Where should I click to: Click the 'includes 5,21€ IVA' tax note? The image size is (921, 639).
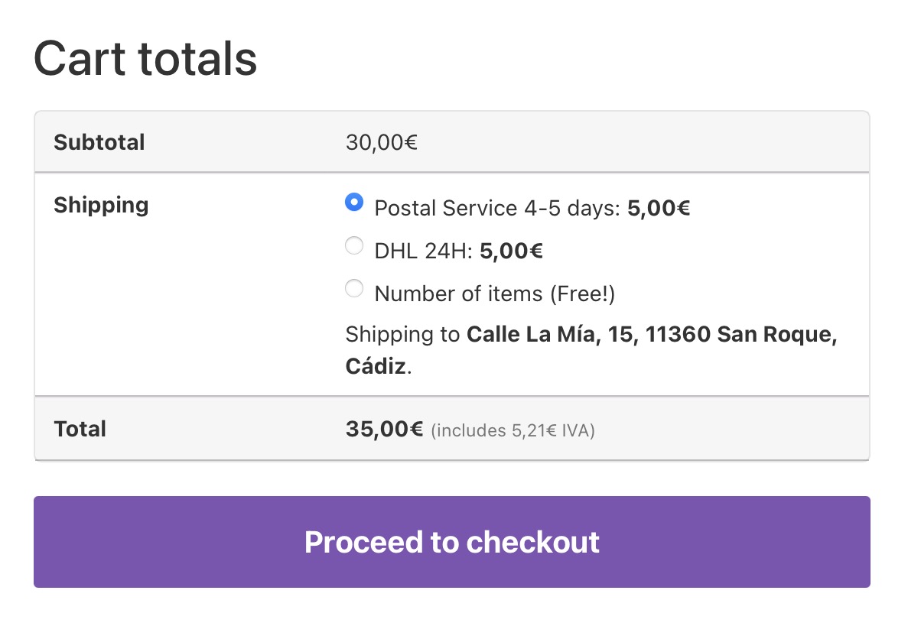pos(513,431)
